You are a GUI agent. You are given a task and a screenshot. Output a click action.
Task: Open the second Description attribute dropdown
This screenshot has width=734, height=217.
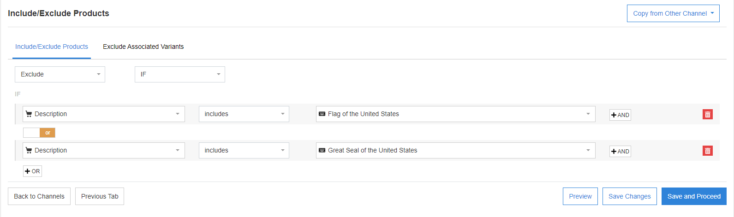(x=104, y=150)
